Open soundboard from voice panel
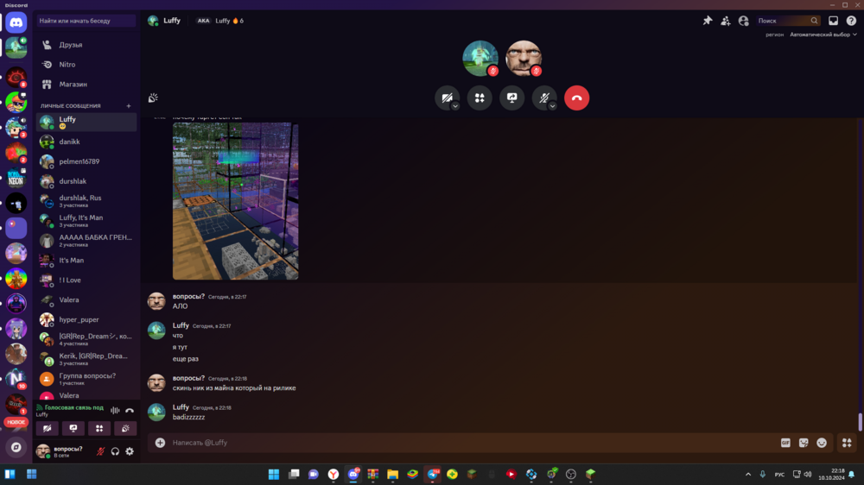This screenshot has height=485, width=864. tap(125, 428)
